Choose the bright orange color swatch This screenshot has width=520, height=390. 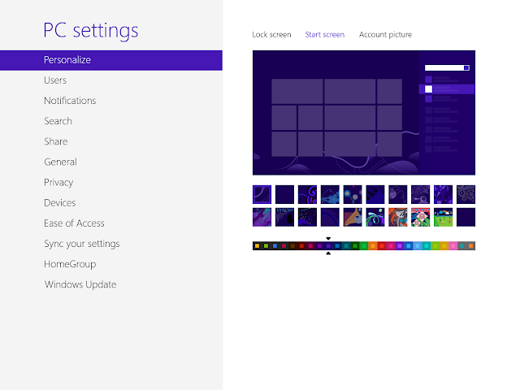[x=373, y=245]
